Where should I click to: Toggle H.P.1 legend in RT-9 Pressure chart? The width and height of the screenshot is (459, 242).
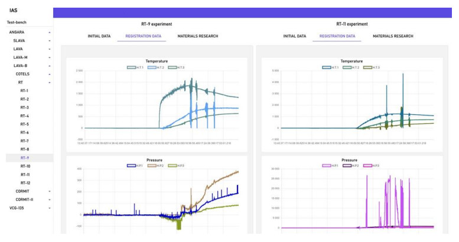click(x=133, y=164)
